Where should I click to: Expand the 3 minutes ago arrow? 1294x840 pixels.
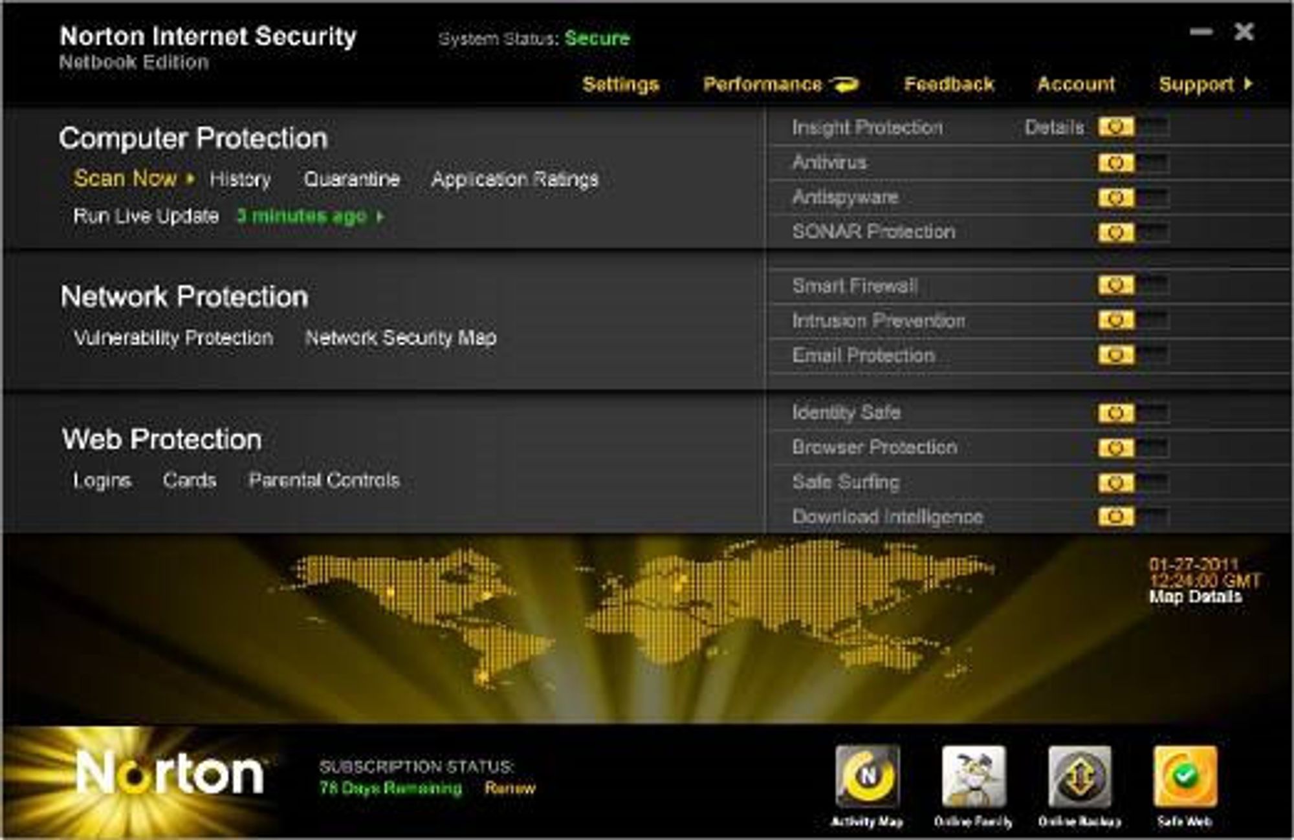click(x=380, y=216)
